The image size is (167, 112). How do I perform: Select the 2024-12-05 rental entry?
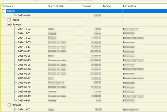[x=24, y=42]
